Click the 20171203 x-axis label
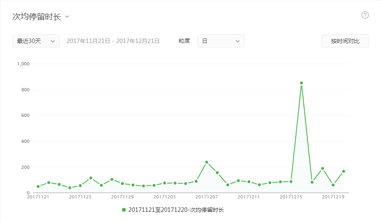The height and width of the screenshot is (222, 381). (165, 197)
